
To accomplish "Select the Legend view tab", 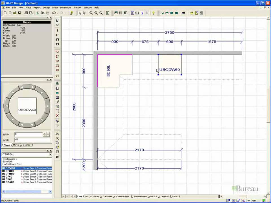I will [x=165, y=197].
